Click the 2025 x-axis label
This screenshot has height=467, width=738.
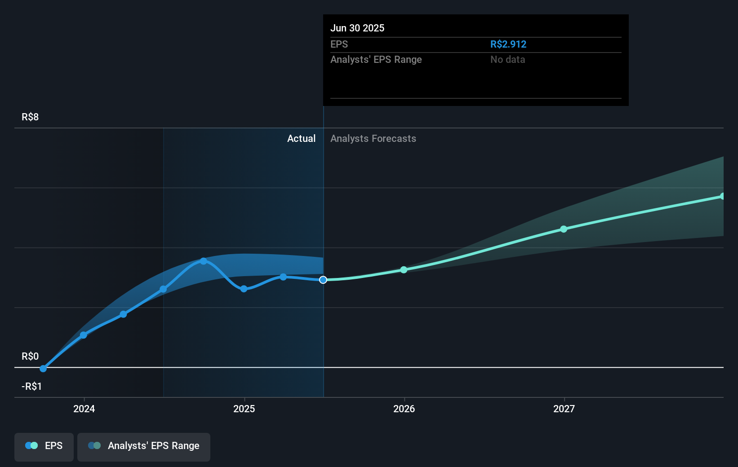point(244,409)
